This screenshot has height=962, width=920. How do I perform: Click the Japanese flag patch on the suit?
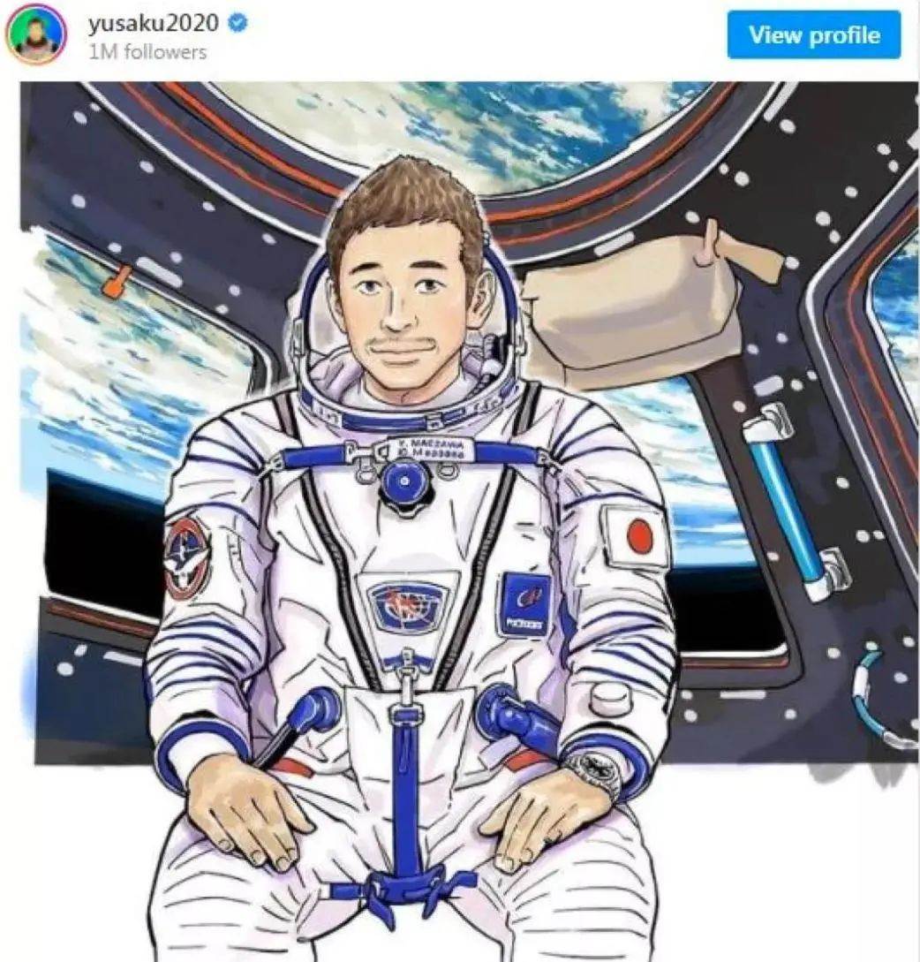point(636,536)
